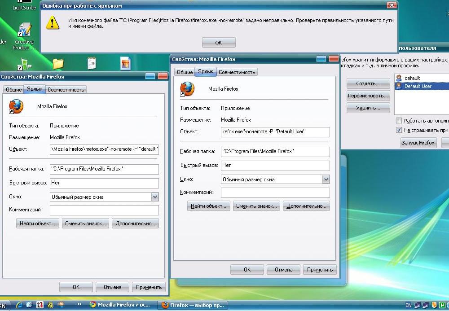The height and width of the screenshot is (311, 449).
Task: Select the picture file icon on the desktop
Action: coord(125,64)
